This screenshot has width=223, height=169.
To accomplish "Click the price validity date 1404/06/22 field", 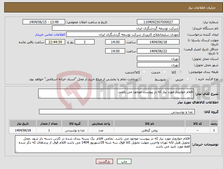I will click(x=158, y=51).
